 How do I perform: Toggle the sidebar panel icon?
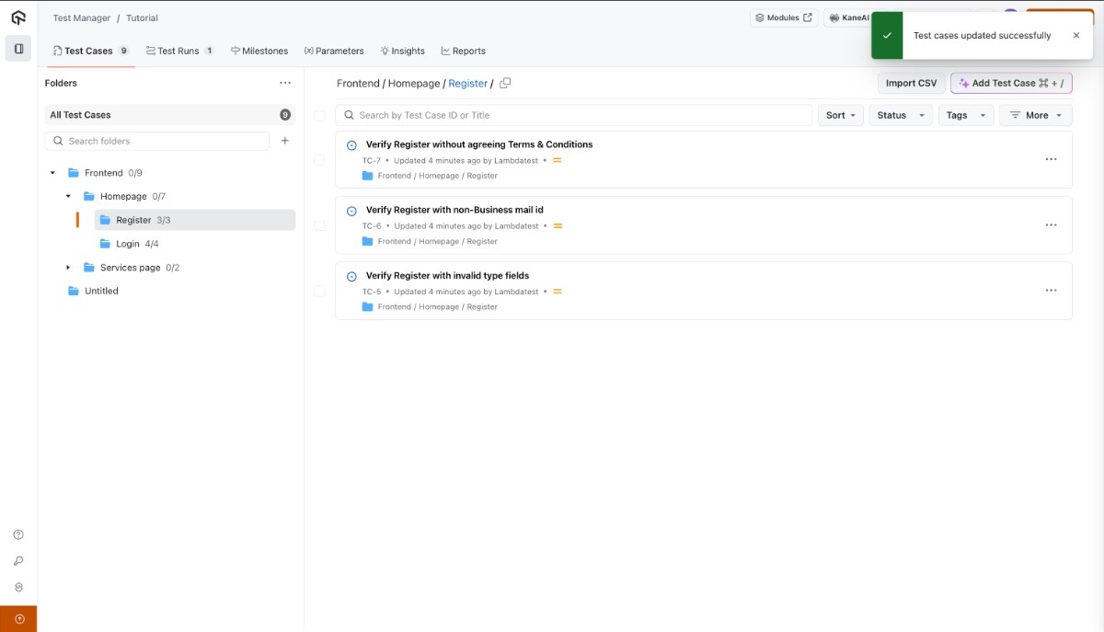coord(18,49)
